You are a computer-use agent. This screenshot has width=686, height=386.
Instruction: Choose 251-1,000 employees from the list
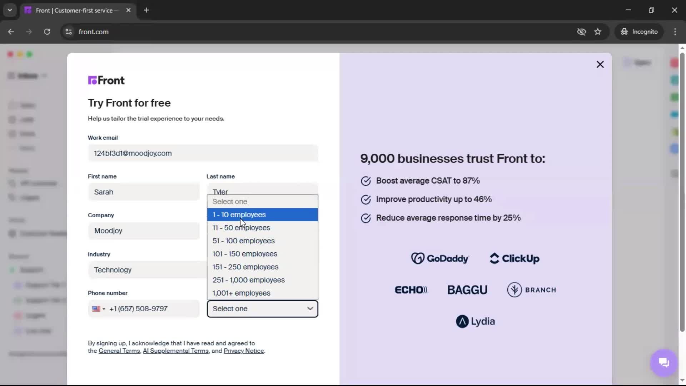(248, 280)
